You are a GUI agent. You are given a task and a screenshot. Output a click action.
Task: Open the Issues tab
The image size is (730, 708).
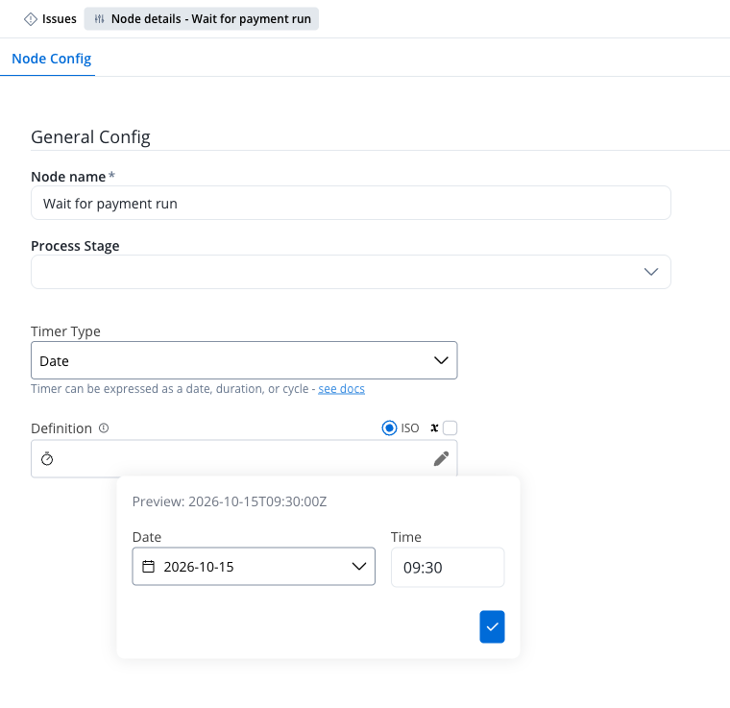coord(50,18)
